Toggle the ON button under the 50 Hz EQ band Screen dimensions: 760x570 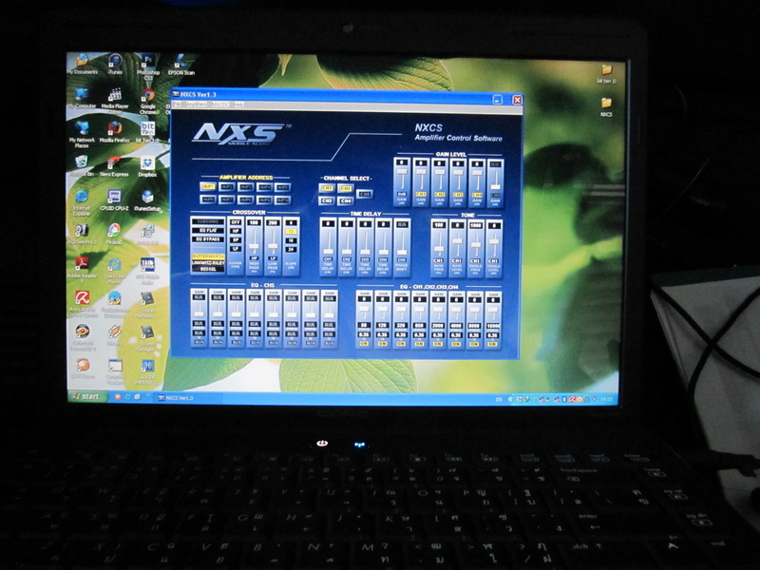click(364, 344)
